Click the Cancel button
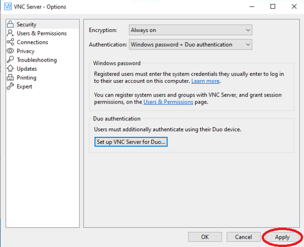The height and width of the screenshot is (247, 304). 243,237
